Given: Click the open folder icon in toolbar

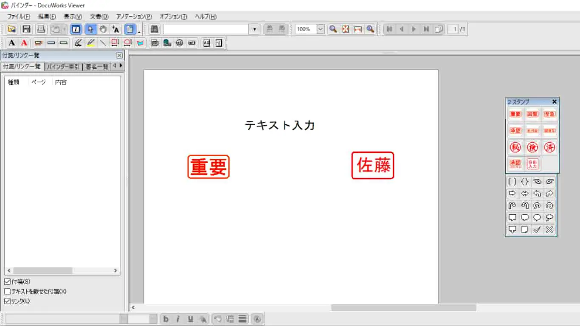Looking at the screenshot, I should [x=12, y=29].
